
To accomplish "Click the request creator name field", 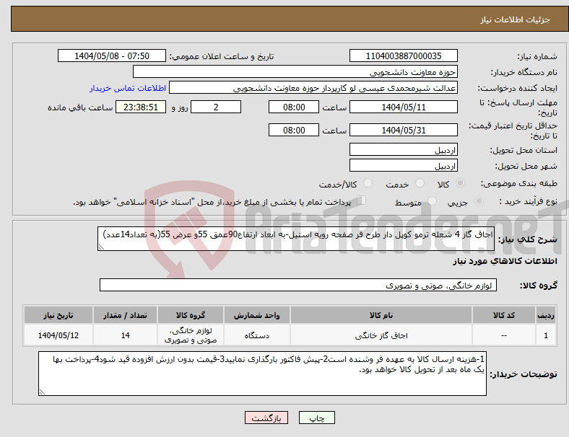I will click(x=313, y=88).
